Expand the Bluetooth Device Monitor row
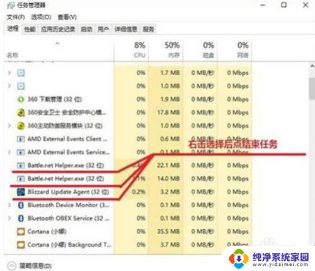This screenshot has height=271, width=315. tap(9, 205)
